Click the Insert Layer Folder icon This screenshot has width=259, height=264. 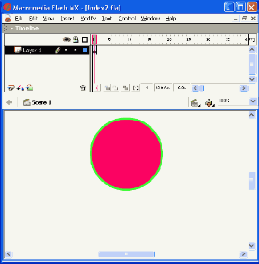[x=30, y=87]
